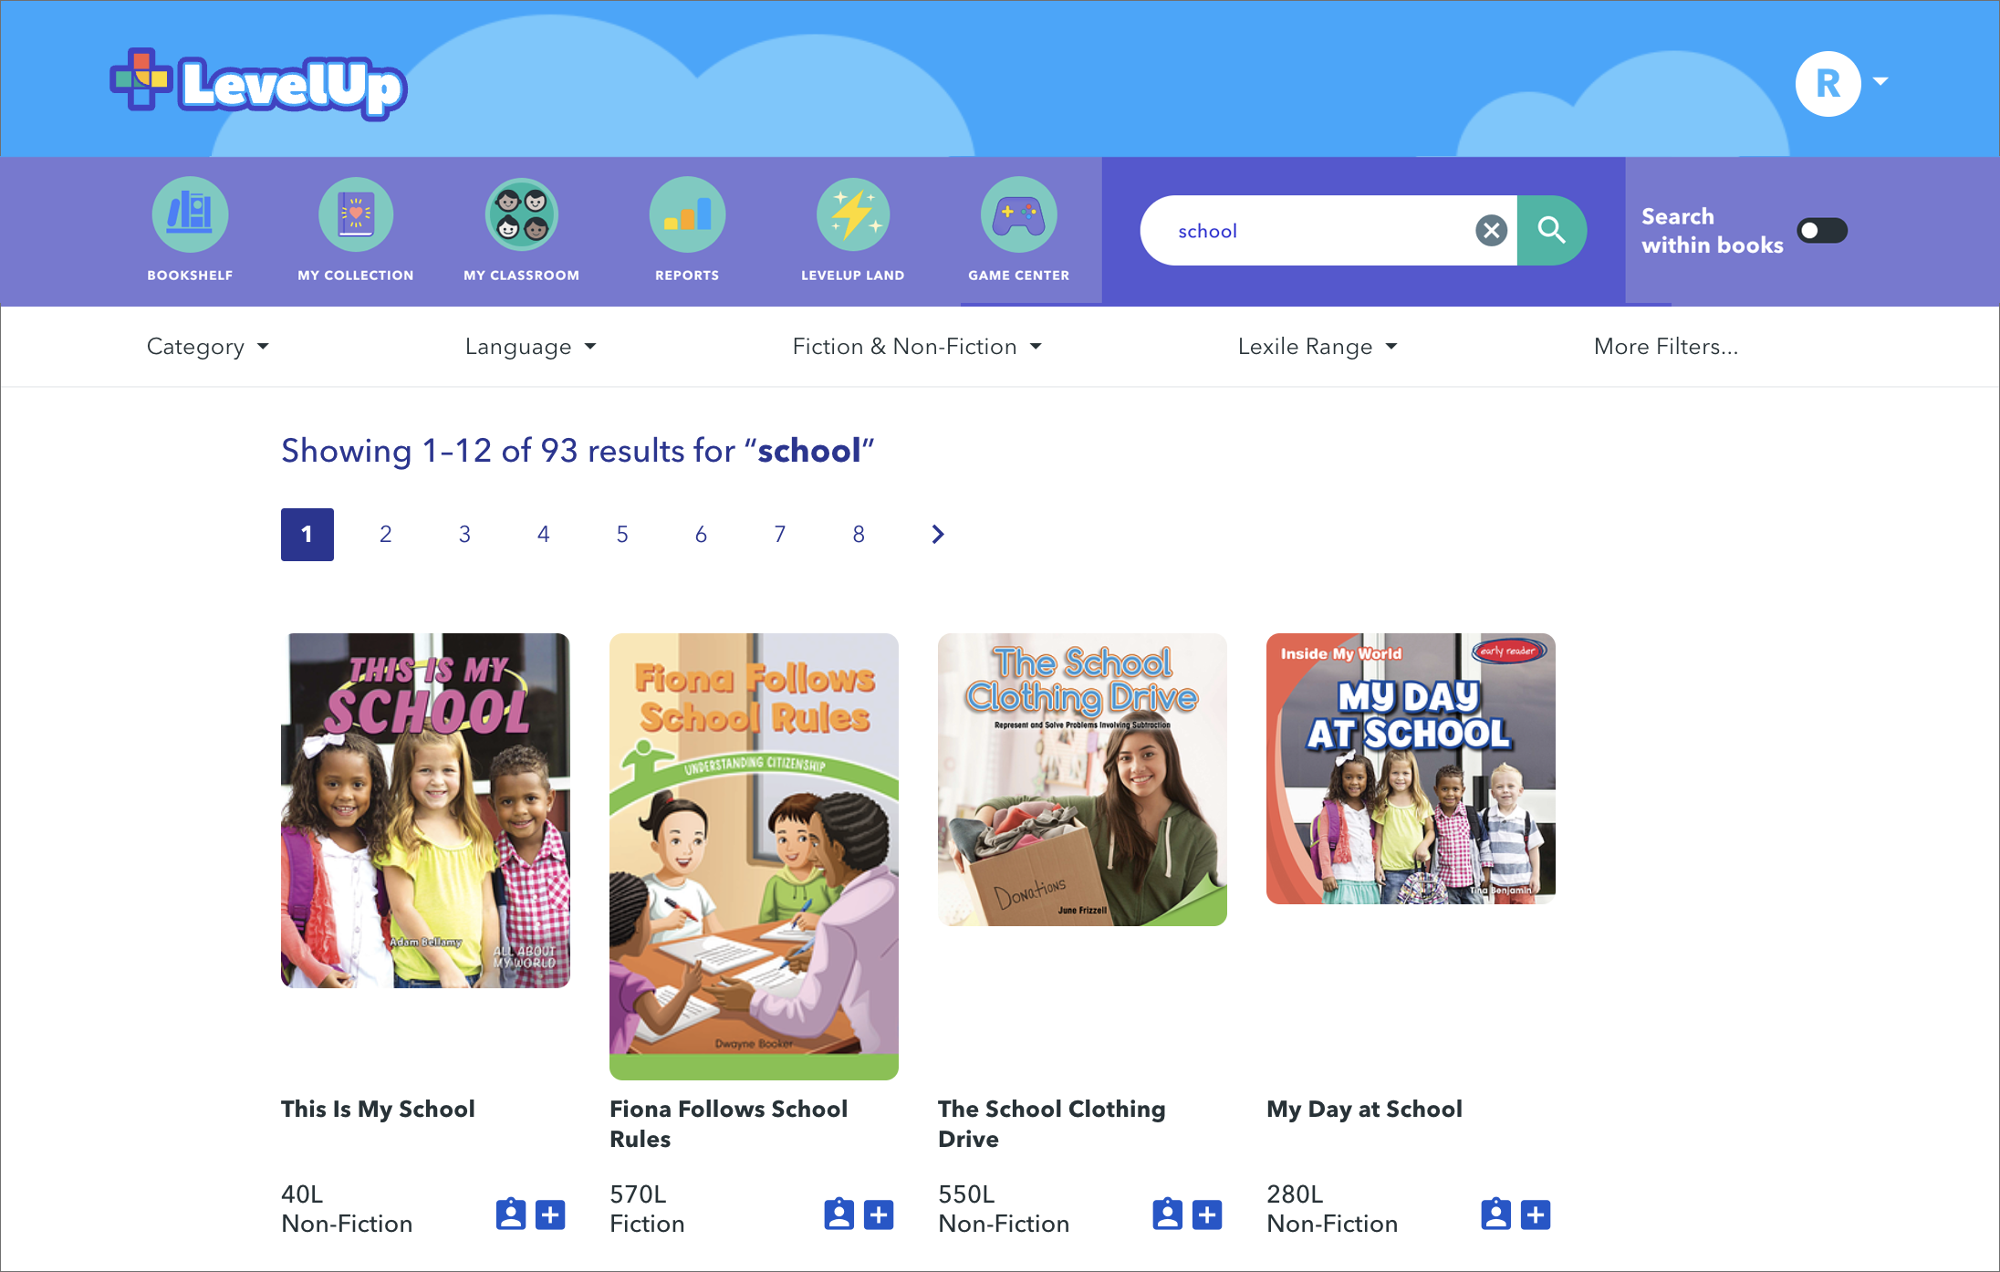Clear the search text with X icon
This screenshot has width=2000, height=1272.
click(1491, 231)
